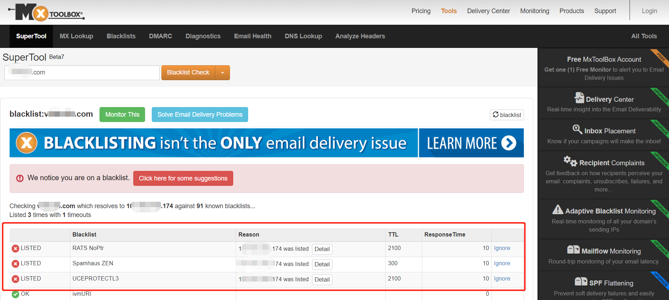Click the ResponseTime column header
Viewport: 669px width, 300px height.
[445, 235]
